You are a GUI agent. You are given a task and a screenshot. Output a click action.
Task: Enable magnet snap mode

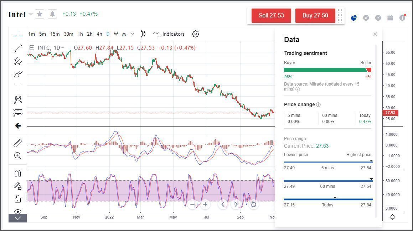[17, 173]
